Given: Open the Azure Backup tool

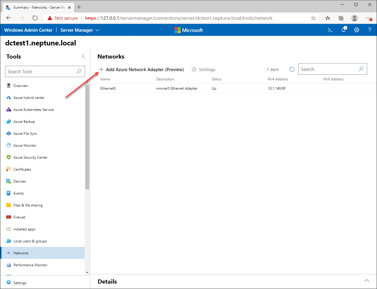Looking at the screenshot, I should [x=24, y=121].
